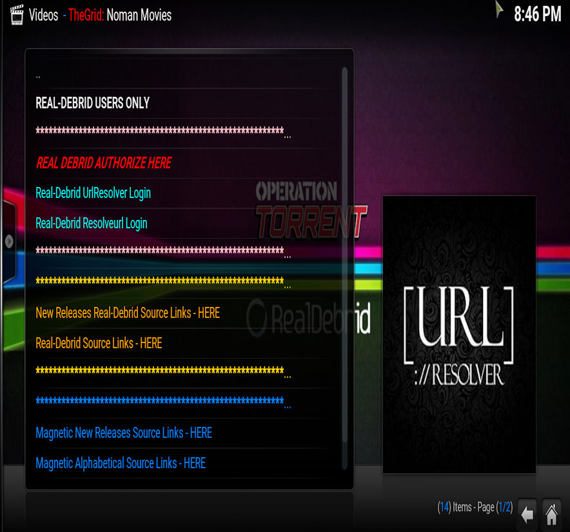Open REAL DEBRID AUTHORIZE HERE entry
The height and width of the screenshot is (532, 570).
click(104, 163)
